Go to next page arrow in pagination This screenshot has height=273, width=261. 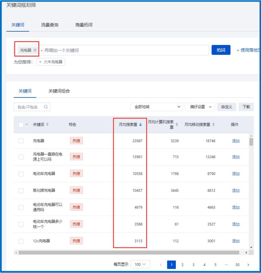point(248,265)
